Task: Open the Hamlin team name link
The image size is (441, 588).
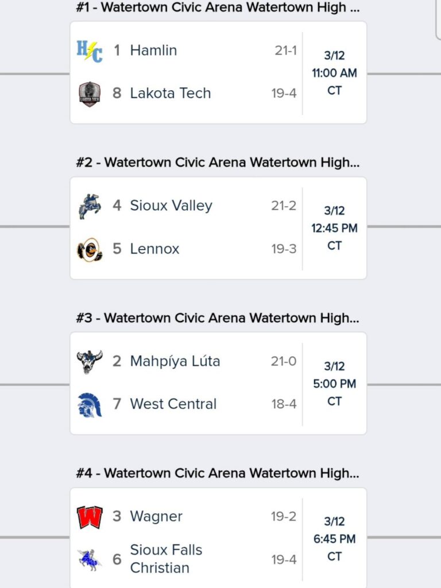Action: [x=153, y=51]
